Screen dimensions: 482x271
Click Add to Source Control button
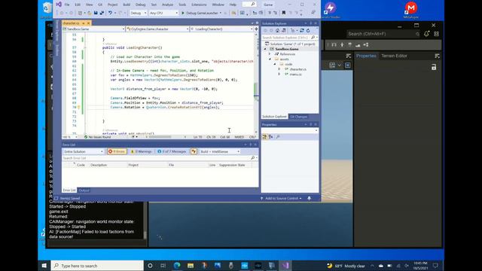coord(281,199)
